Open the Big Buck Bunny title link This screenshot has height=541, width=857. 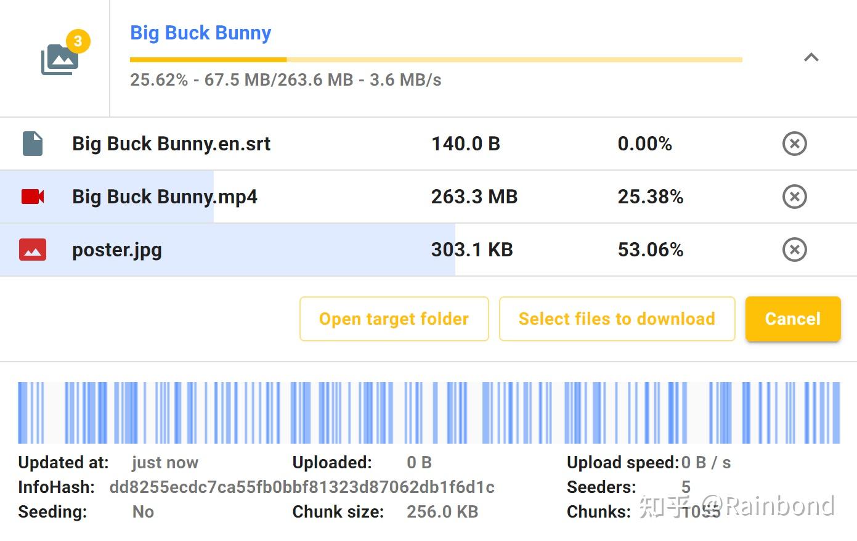pyautogui.click(x=200, y=33)
